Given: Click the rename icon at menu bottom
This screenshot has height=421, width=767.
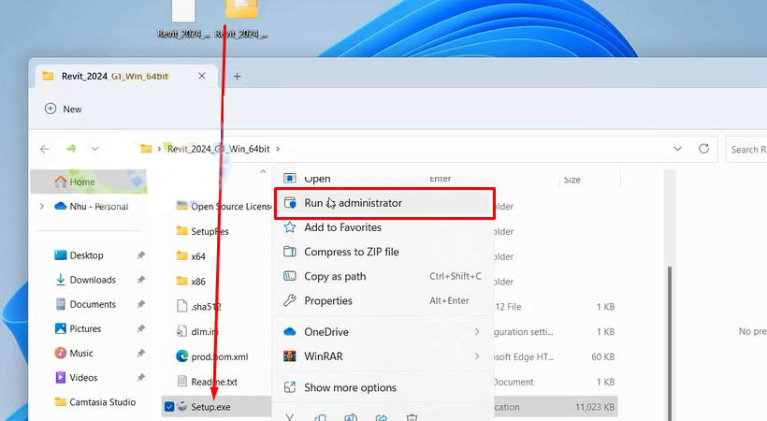Looking at the screenshot, I should (x=351, y=417).
